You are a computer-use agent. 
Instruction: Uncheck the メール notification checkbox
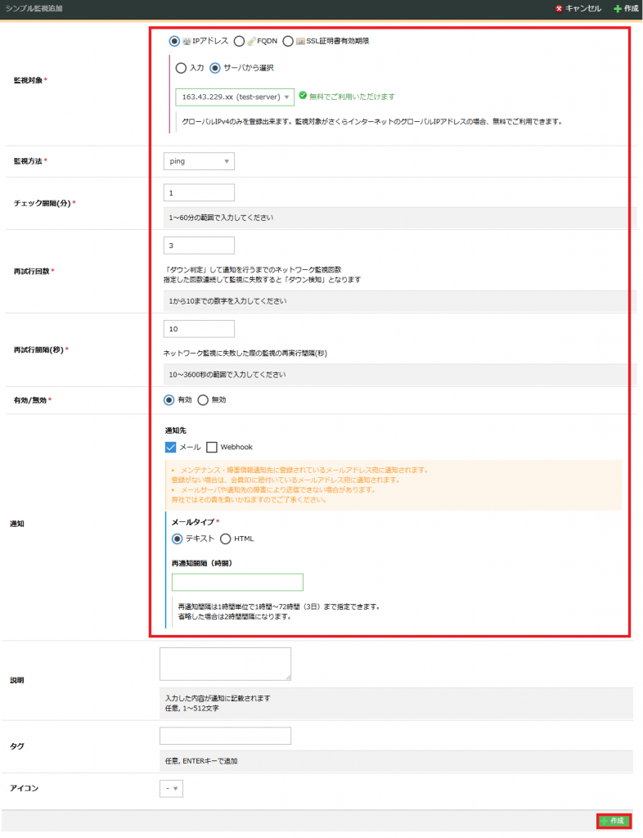click(171, 447)
